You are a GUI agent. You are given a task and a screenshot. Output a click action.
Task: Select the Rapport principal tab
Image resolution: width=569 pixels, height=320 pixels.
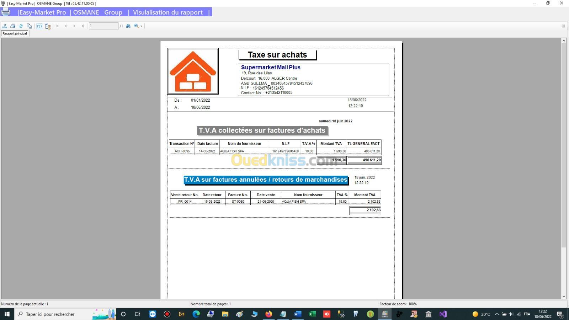pyautogui.click(x=15, y=33)
